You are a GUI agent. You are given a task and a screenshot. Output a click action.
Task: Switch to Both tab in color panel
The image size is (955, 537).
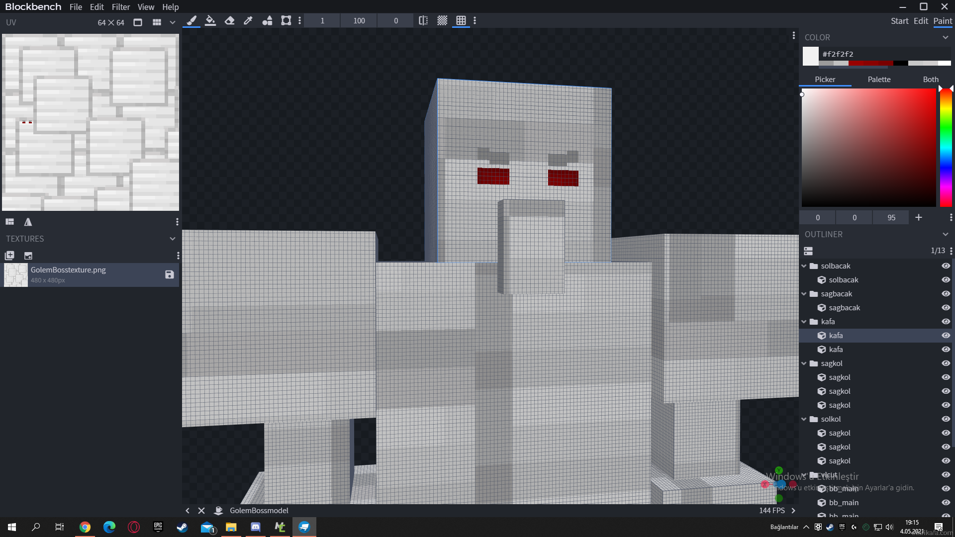931,80
